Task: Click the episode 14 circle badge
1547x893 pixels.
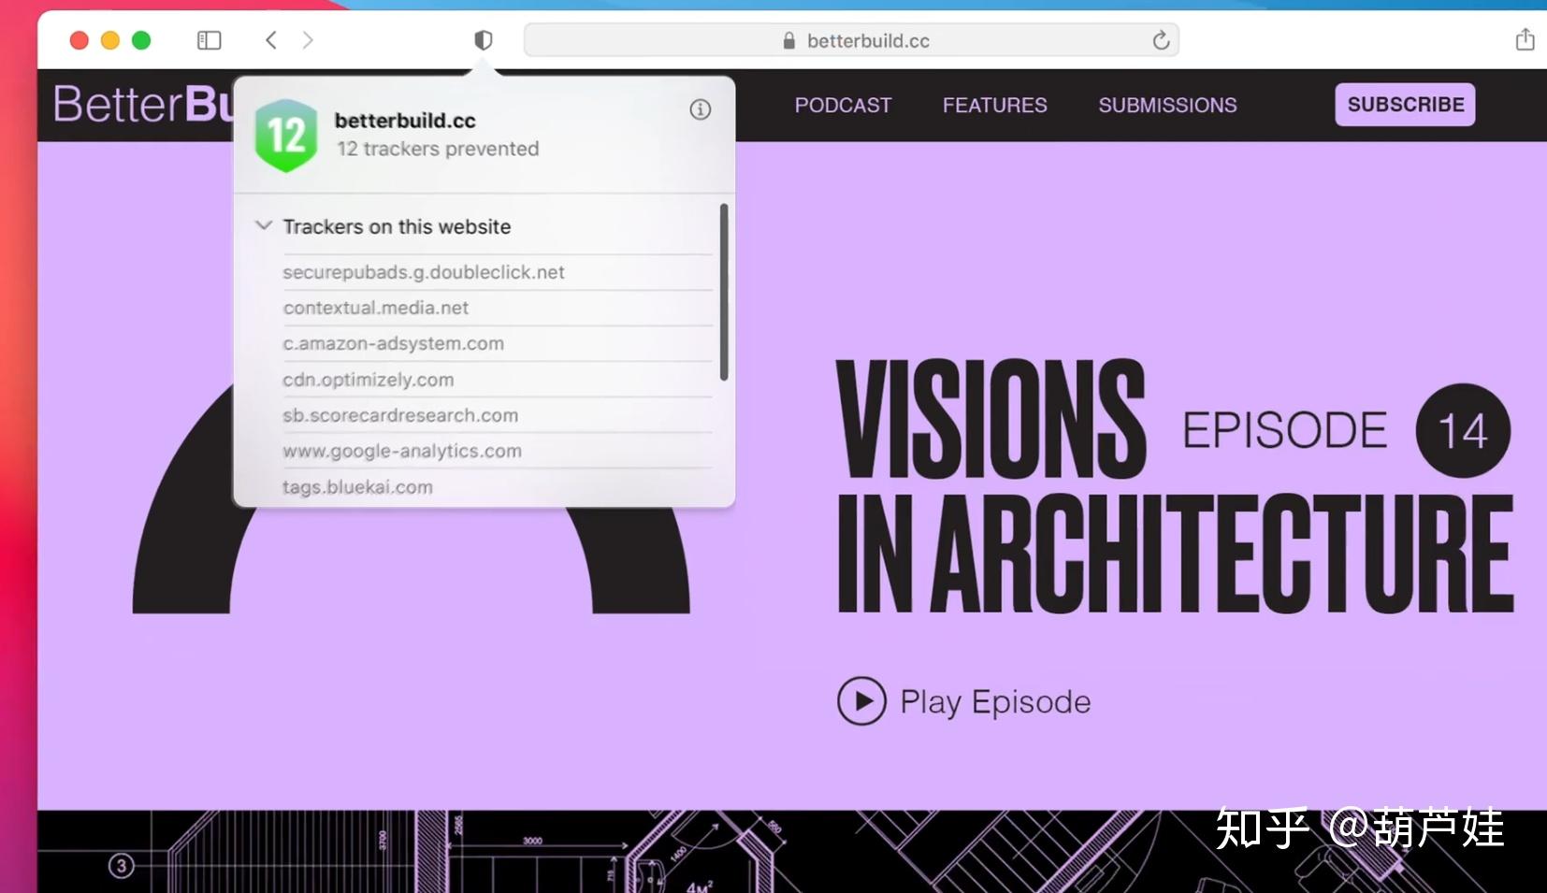Action: 1463,431
